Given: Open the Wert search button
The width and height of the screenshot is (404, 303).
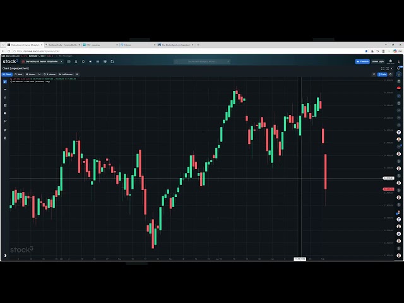Looking at the screenshot, I should (x=18, y=74).
